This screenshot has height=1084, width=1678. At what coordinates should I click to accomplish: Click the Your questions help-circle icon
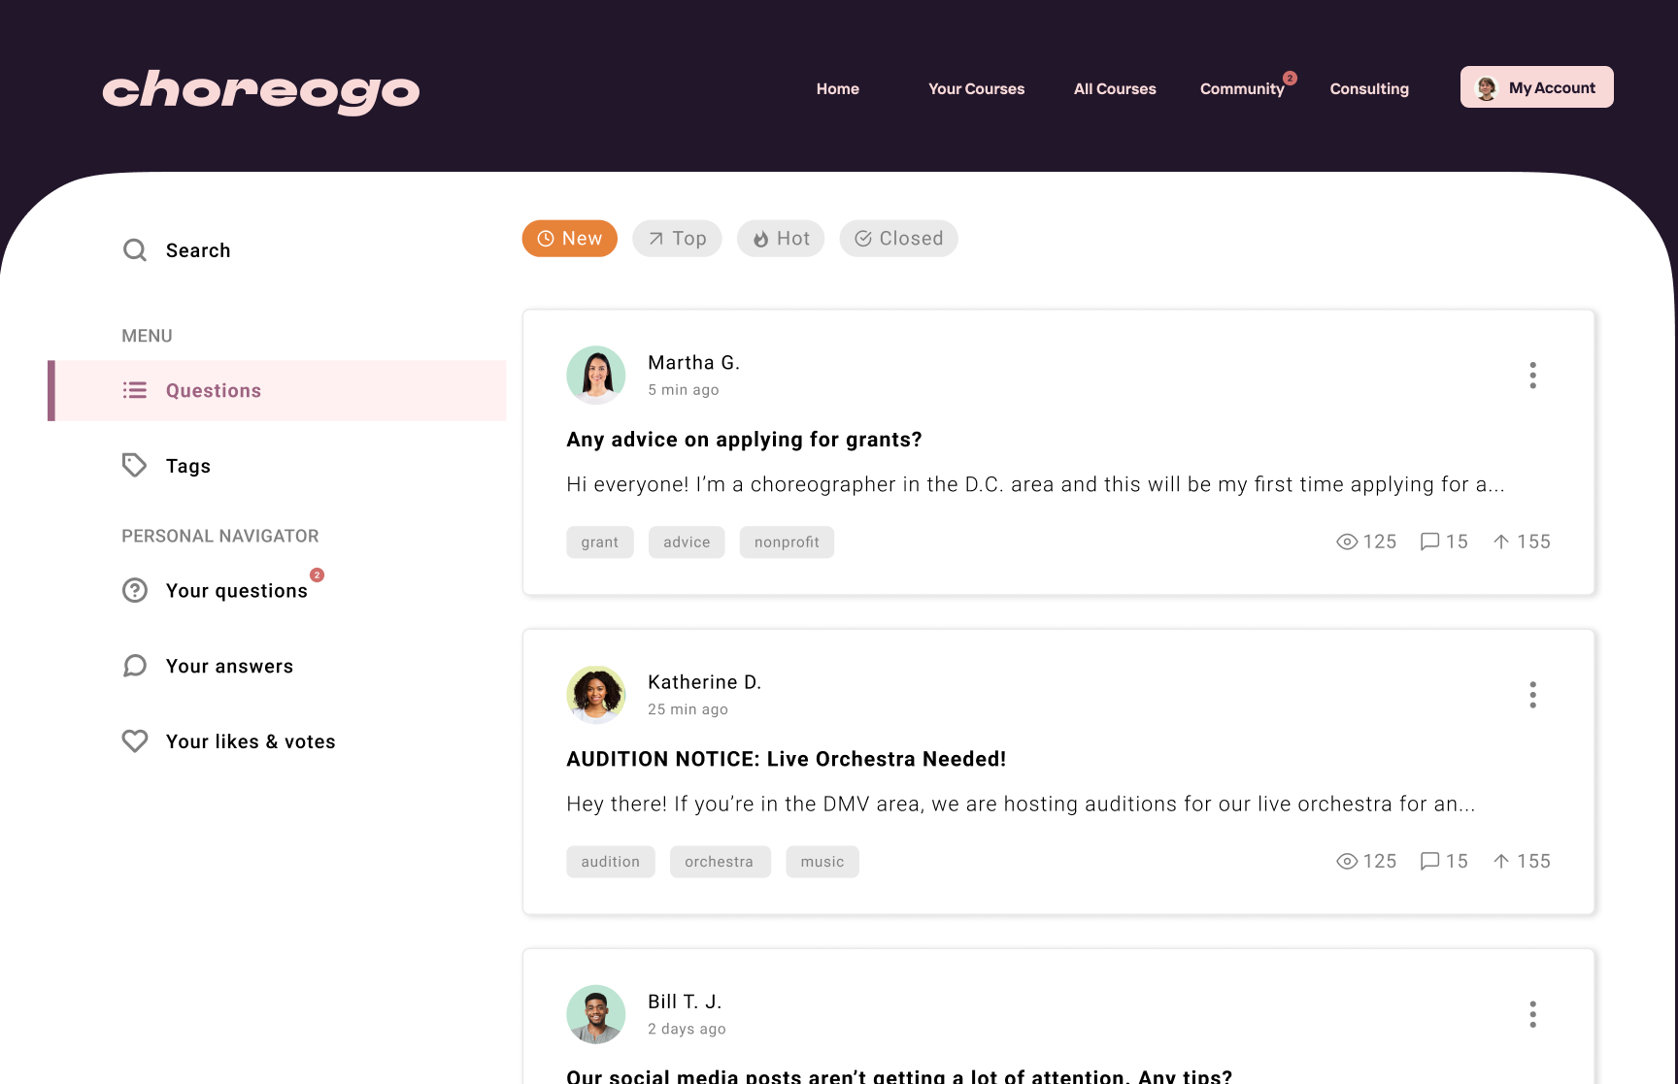(x=135, y=590)
